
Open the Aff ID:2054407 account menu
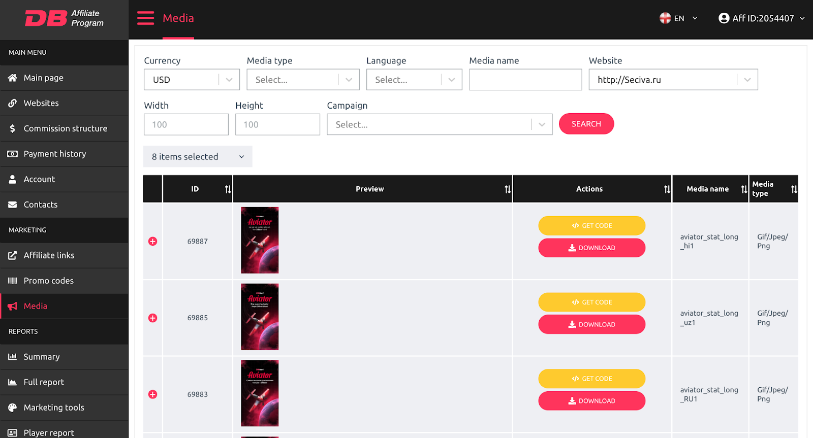(x=762, y=18)
